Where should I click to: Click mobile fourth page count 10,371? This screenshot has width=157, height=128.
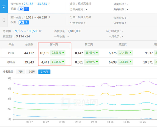(x=148, y=62)
